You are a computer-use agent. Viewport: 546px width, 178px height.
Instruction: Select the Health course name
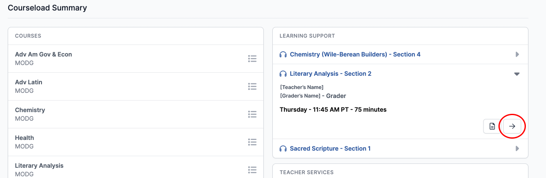[x=24, y=138]
